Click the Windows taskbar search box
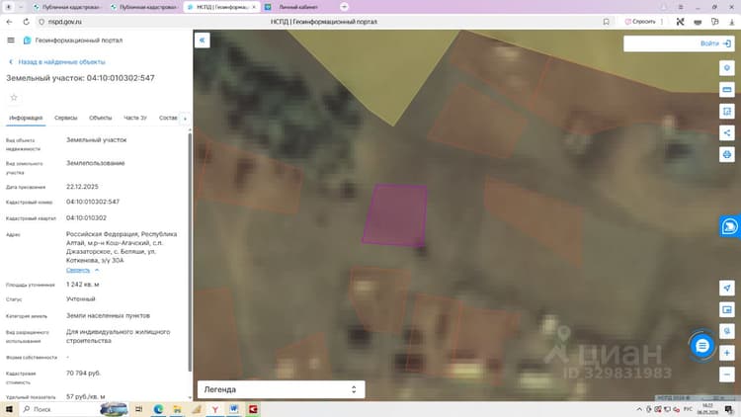The image size is (741, 417). pos(59,409)
